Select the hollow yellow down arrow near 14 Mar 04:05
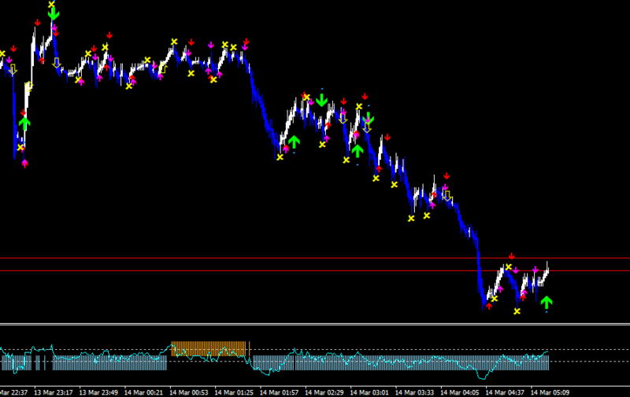 point(447,196)
